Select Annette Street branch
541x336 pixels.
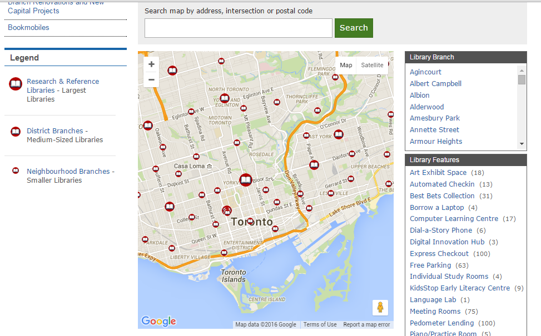434,130
